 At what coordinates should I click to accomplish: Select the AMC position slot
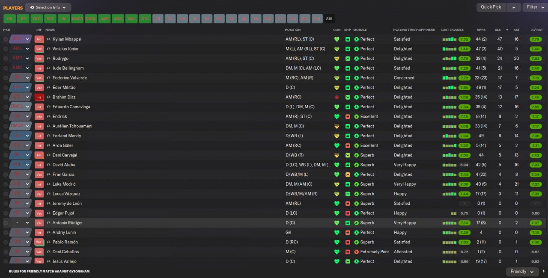pyautogui.click(x=118, y=19)
